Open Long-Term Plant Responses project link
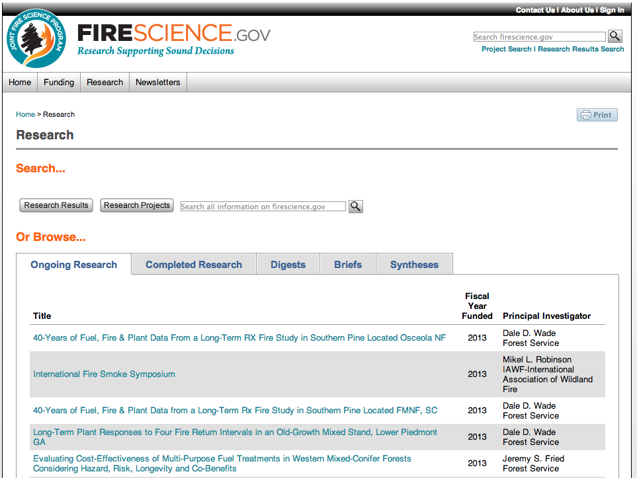 [235, 437]
